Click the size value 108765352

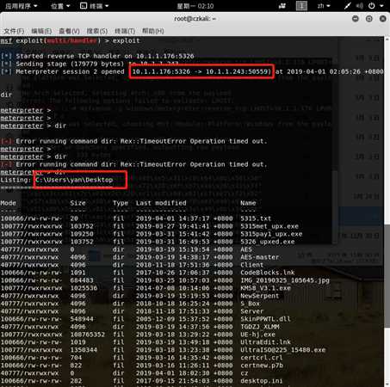88,335
